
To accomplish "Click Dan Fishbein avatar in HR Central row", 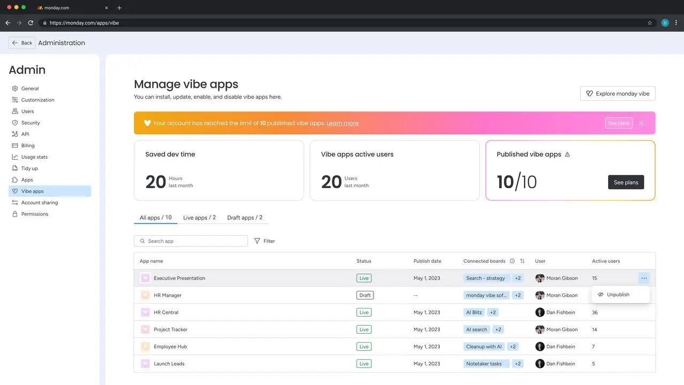I will [x=540, y=312].
